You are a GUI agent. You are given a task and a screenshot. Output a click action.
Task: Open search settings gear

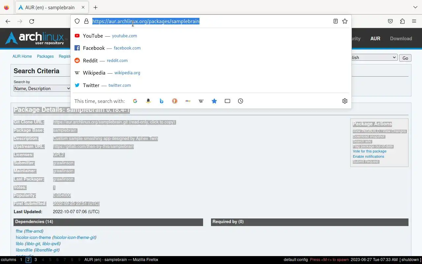pyautogui.click(x=345, y=101)
